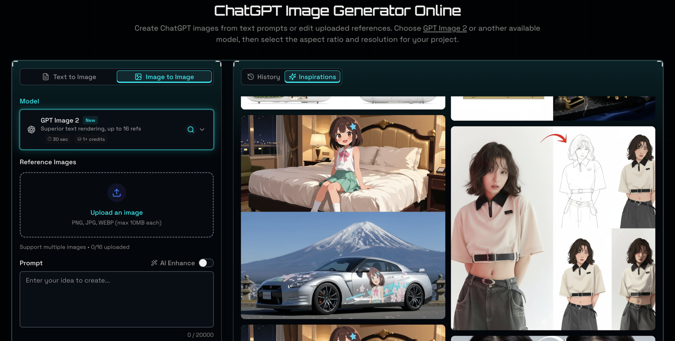Click the New badge beside GPT Image 2
675x341 pixels.
click(x=90, y=120)
